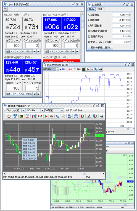The height and width of the screenshot is (211, 137).
Task: Click the EUR/JPY 許容スリップ field showing 100
Action: (x=52, y=45)
